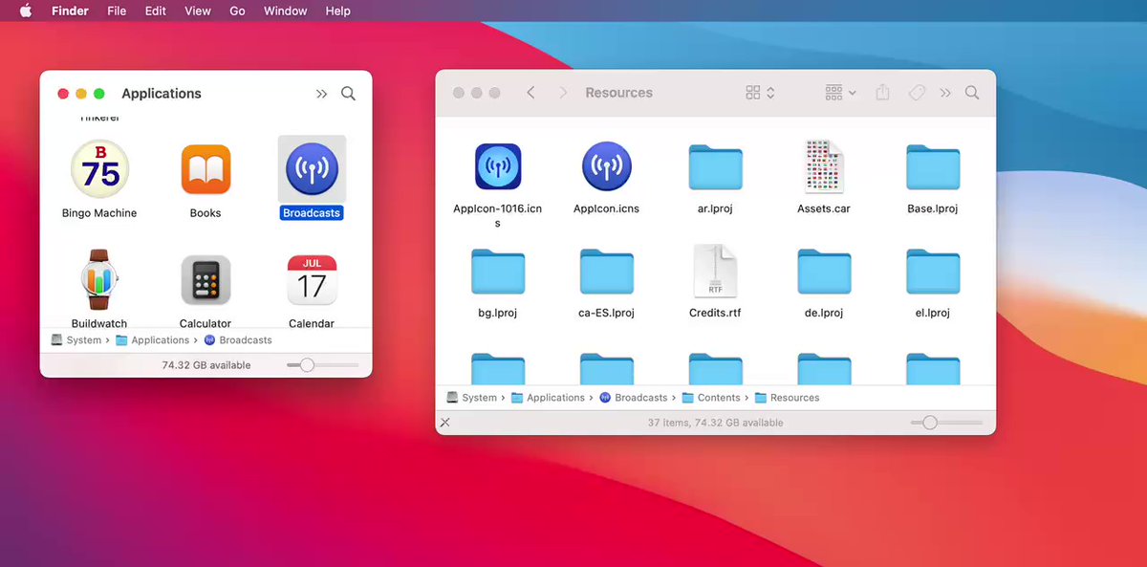Search in the Applications window

[x=348, y=94]
